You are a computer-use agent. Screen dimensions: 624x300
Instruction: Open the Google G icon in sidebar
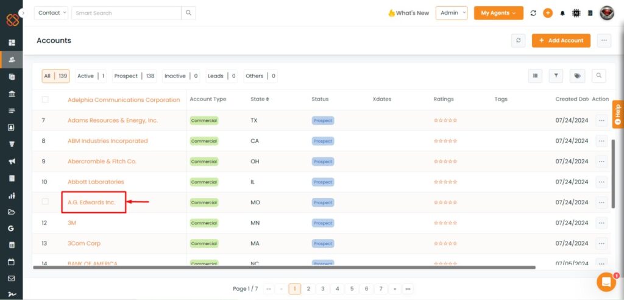(x=12, y=228)
